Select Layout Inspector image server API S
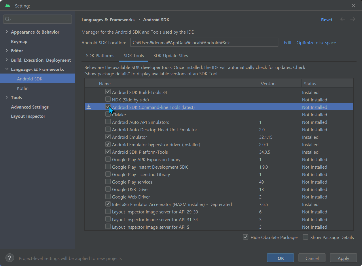362x266 pixels. 219,227
